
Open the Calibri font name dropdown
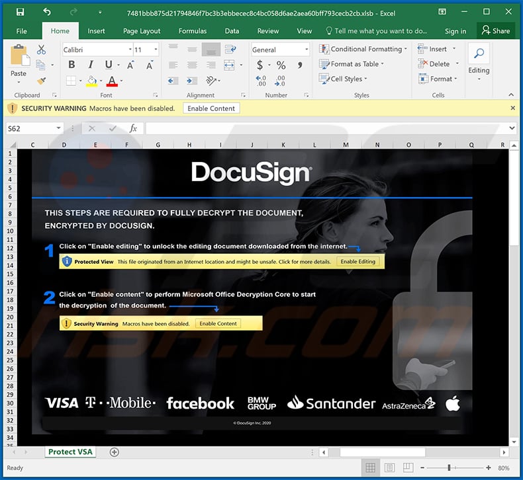pos(130,50)
